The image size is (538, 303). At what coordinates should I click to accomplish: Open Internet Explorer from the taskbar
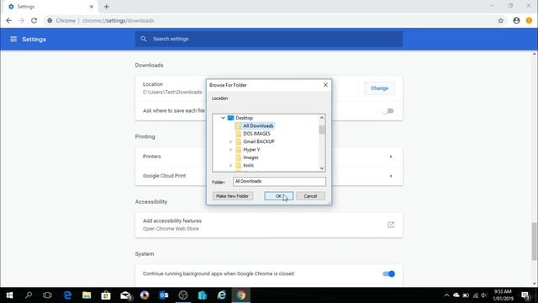click(x=222, y=295)
